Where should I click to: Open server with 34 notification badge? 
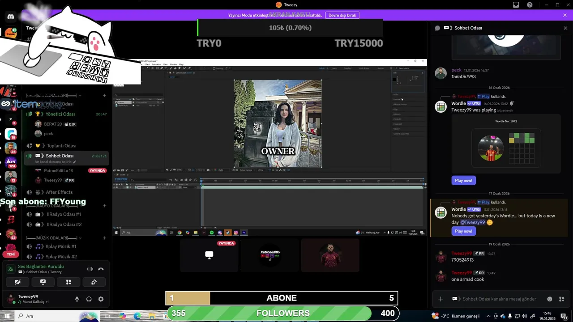coord(11,148)
